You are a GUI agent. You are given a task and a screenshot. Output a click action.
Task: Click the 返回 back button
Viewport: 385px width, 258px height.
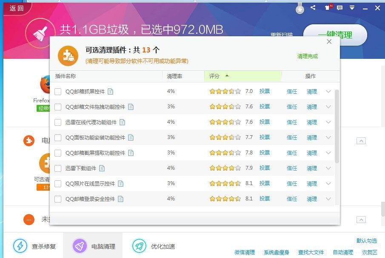point(17,8)
